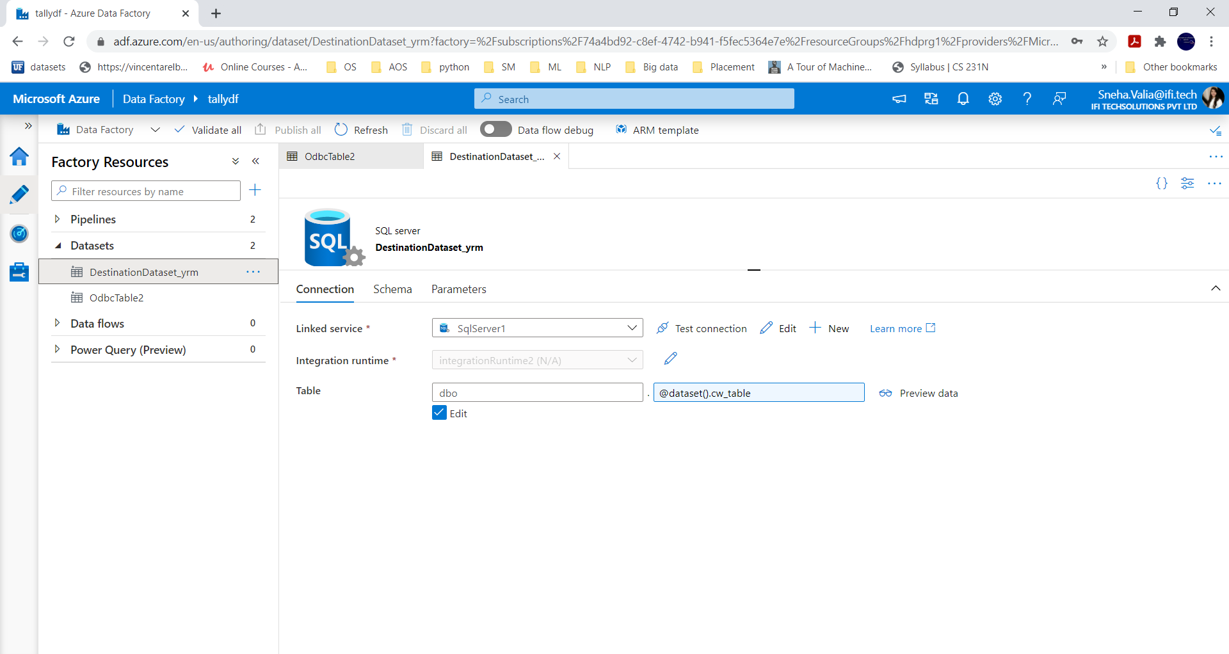This screenshot has width=1229, height=654.
Task: Switch to the Schema tab
Action: click(x=392, y=289)
